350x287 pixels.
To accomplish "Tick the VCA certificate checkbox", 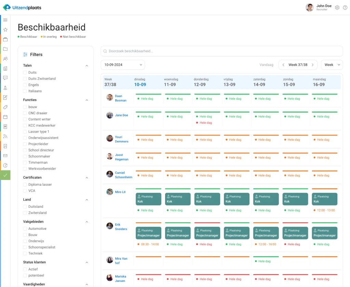I will coord(25,191).
